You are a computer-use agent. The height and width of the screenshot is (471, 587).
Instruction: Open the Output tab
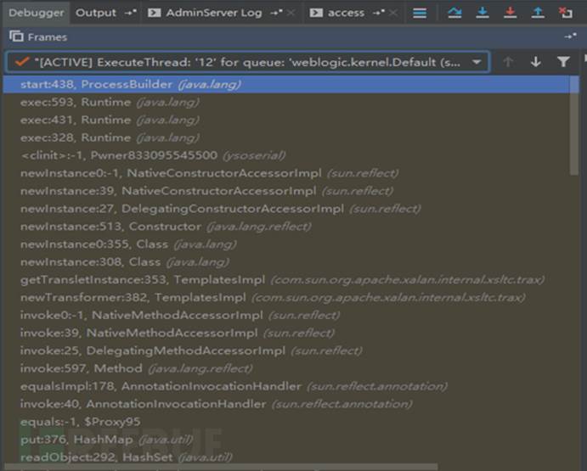(95, 13)
